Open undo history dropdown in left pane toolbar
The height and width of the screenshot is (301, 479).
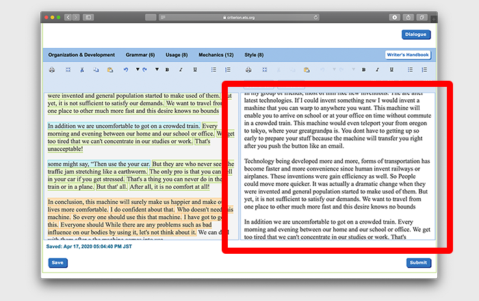click(138, 69)
